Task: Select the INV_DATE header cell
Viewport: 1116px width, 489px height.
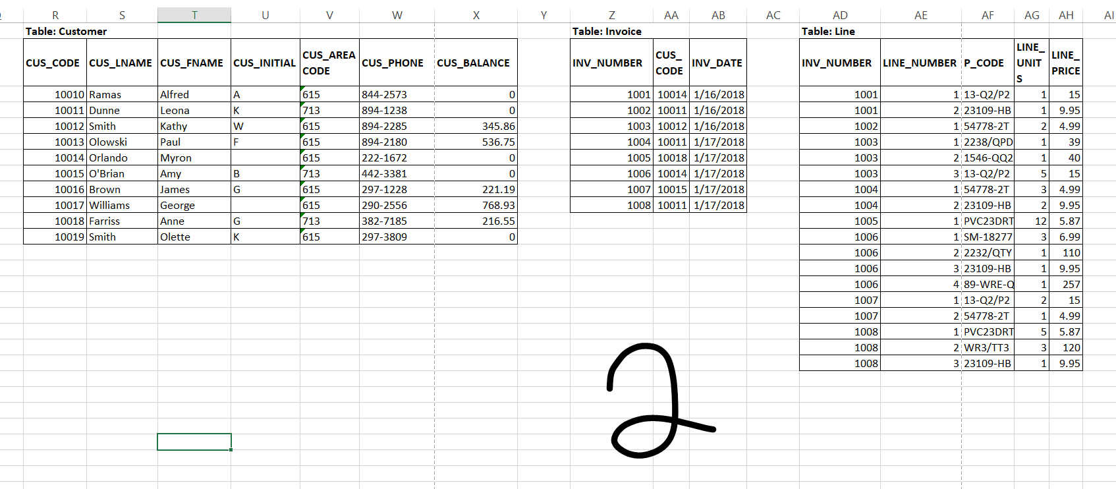Action: (717, 63)
